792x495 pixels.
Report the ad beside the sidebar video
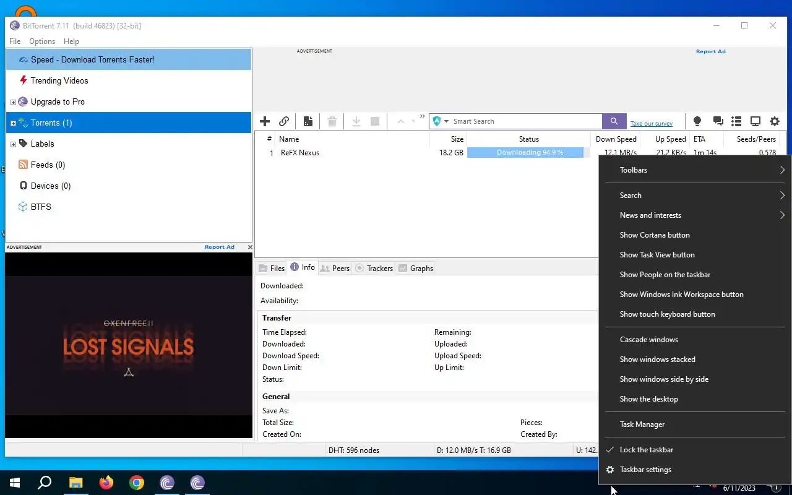[x=220, y=247]
